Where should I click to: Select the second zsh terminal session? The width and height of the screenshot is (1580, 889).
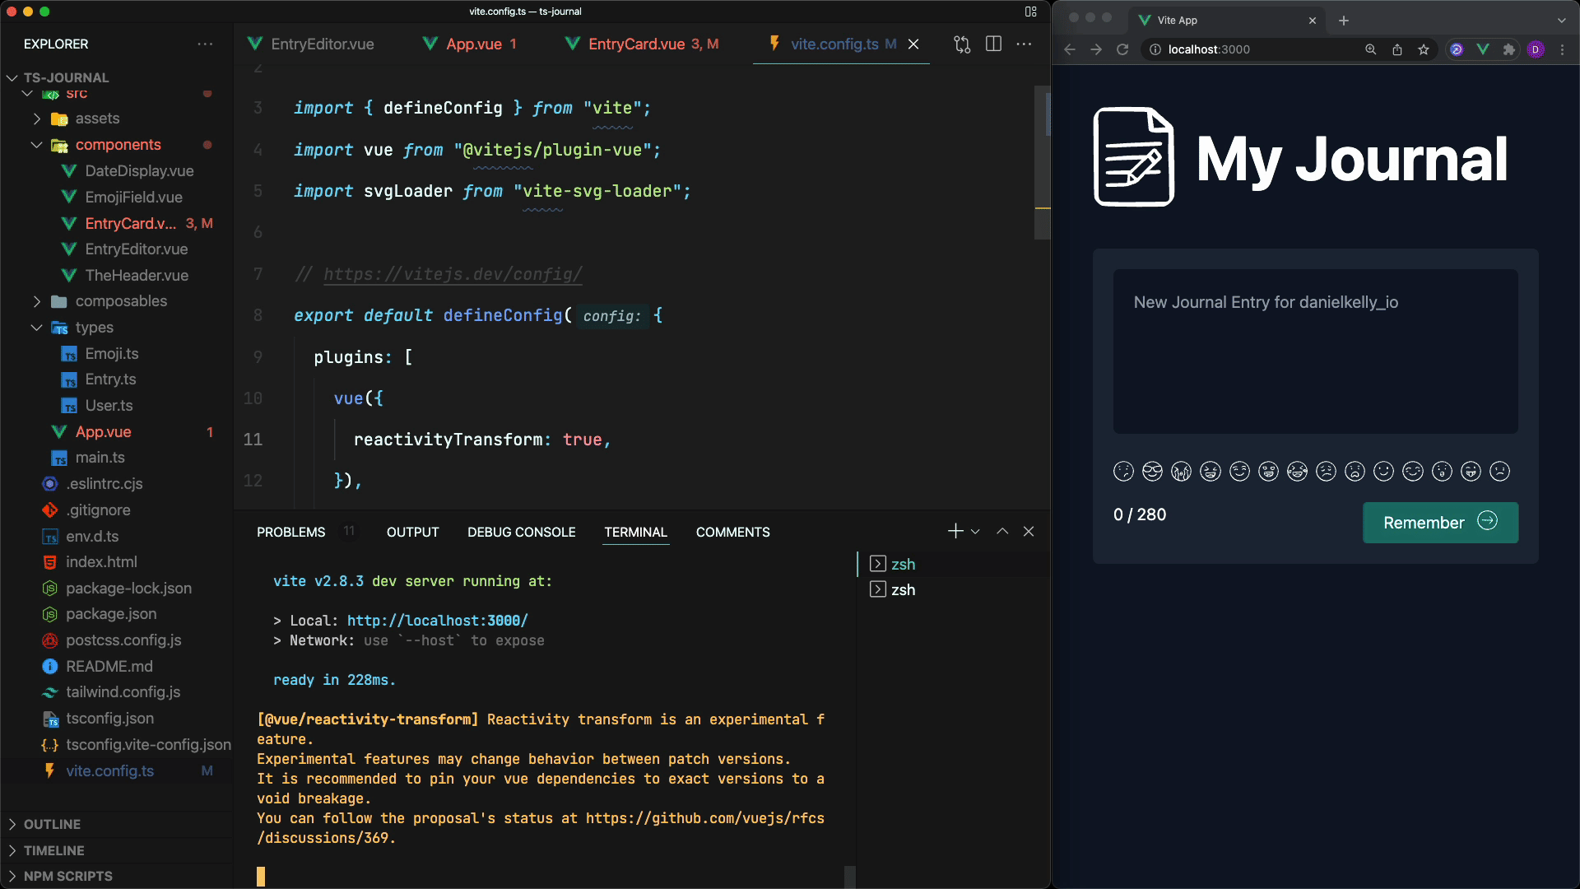[893, 589]
